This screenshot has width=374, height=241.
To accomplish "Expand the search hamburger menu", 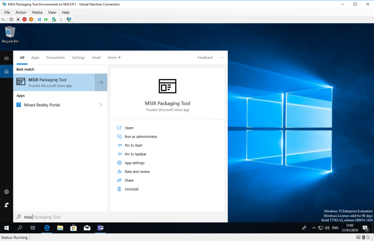I will pos(7,58).
